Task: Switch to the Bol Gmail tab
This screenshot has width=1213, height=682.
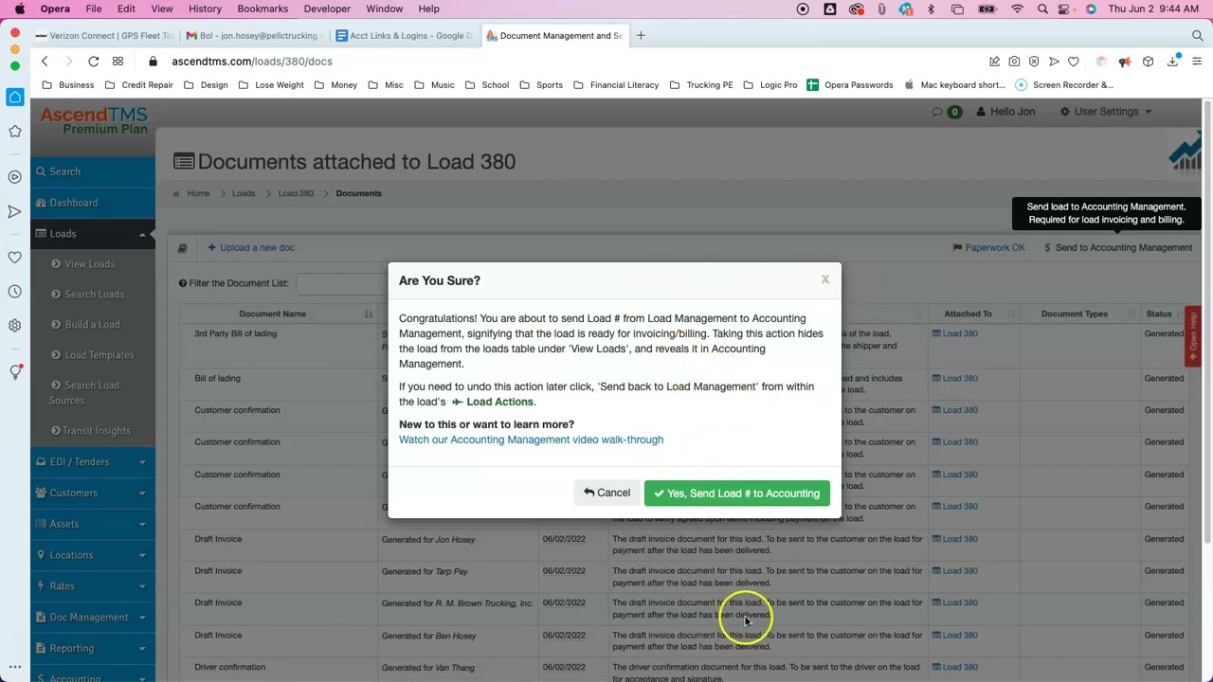Action: coord(253,36)
